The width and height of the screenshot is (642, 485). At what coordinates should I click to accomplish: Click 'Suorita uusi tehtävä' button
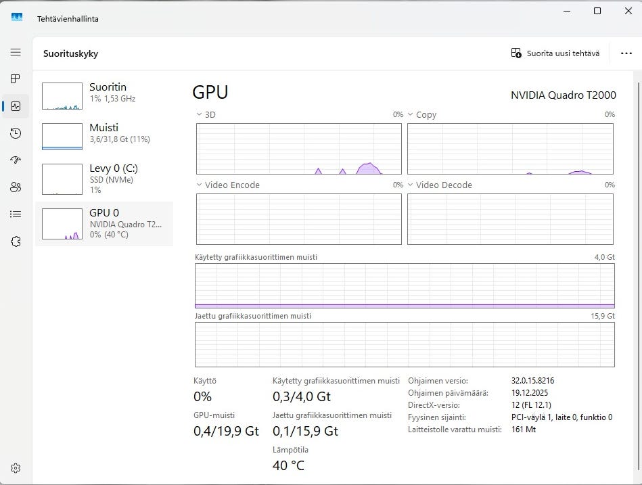point(555,53)
